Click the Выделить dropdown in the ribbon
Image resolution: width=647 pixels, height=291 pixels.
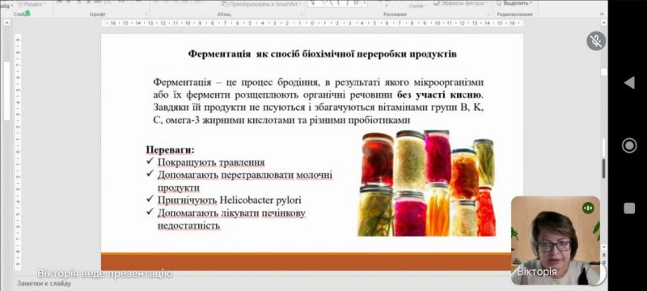point(515,3)
